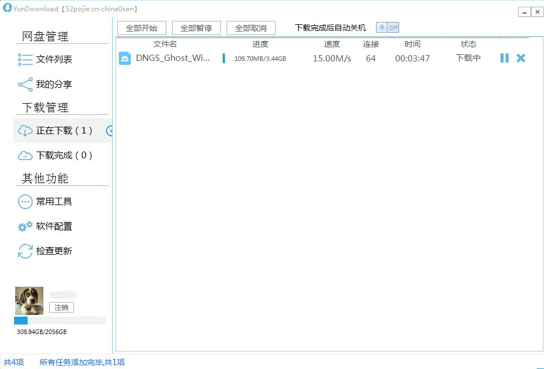Click the share icon beside 我的分享
This screenshot has width=544, height=369.
point(25,85)
